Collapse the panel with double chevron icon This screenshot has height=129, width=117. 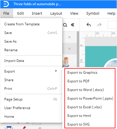point(73,25)
